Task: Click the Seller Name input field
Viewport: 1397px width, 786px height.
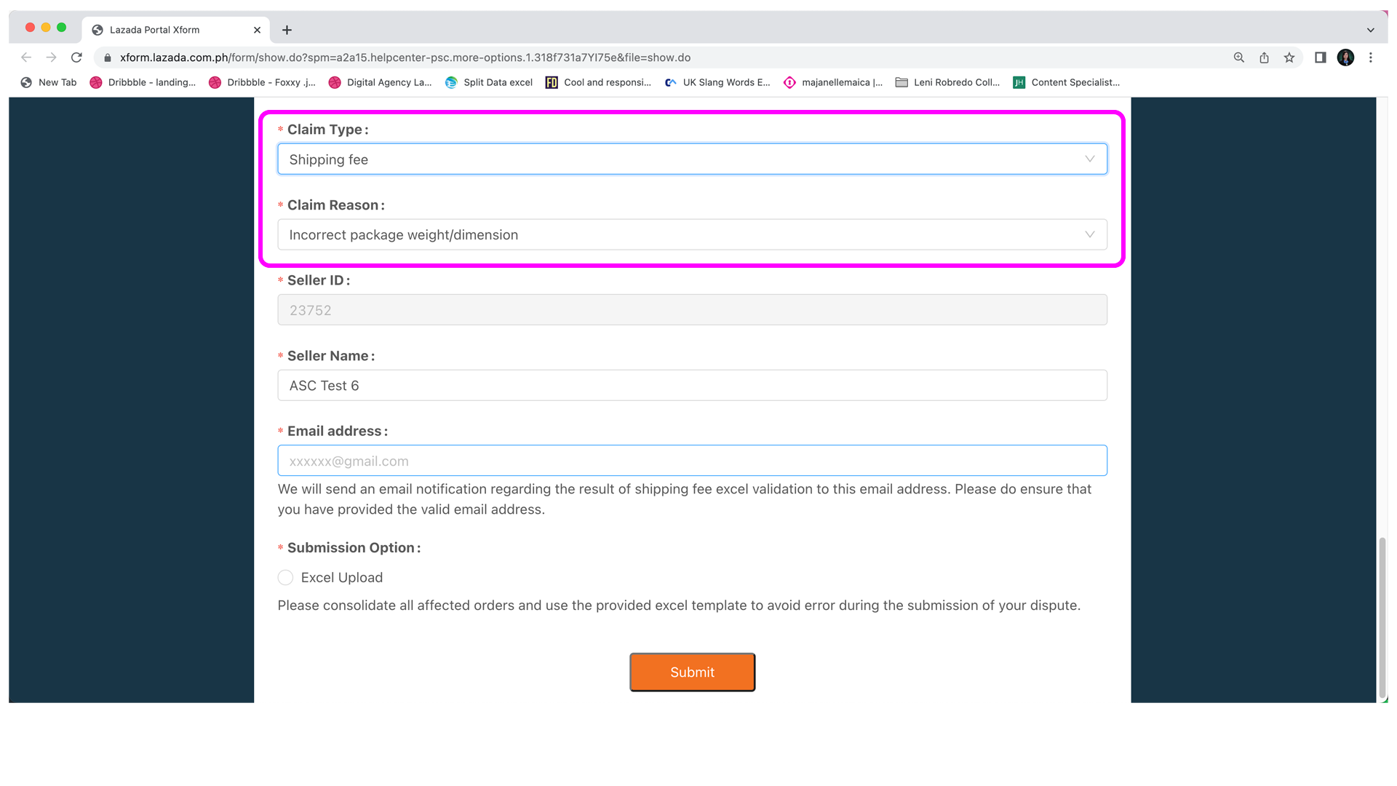Action: pos(693,385)
